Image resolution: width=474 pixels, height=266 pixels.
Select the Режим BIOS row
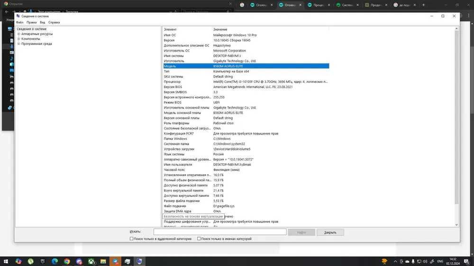coord(246,102)
